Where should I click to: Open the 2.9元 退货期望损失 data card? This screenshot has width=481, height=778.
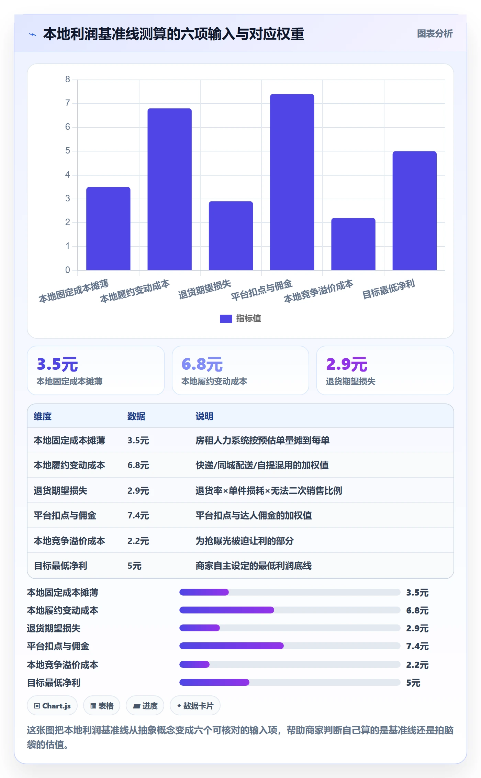point(385,370)
